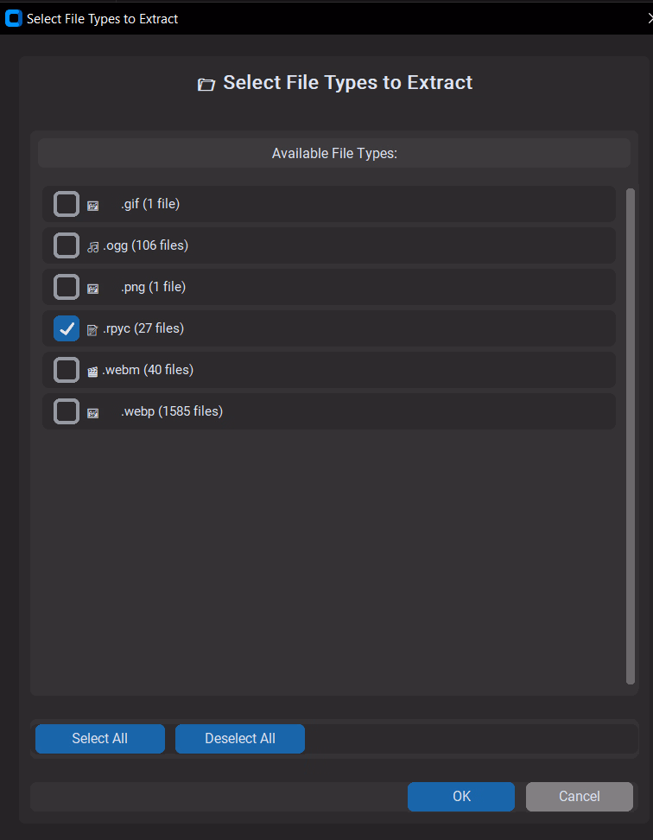Select the .webm (40 files) checkbox
The image size is (653, 840).
click(67, 370)
